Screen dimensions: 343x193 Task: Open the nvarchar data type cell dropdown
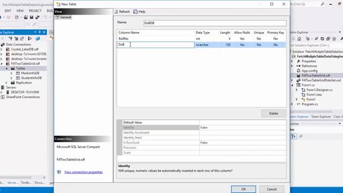[206, 44]
